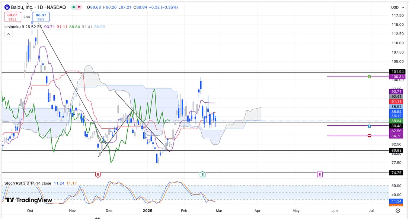Viewport: 409px width, 219px height.
Task: Click the TradingView logo
Action: pyautogui.click(x=29, y=200)
